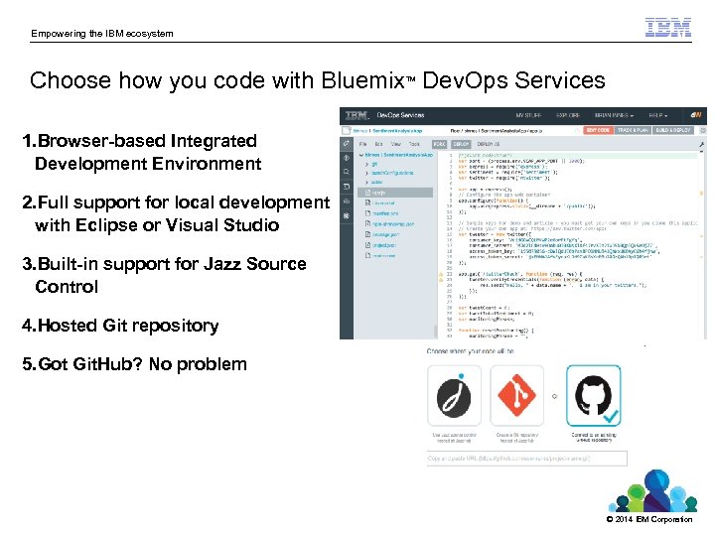
Task: Open the package.json file
Action: (385, 234)
